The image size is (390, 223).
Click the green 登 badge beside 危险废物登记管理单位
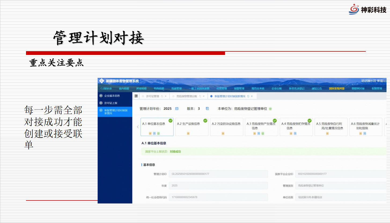(x=270, y=109)
